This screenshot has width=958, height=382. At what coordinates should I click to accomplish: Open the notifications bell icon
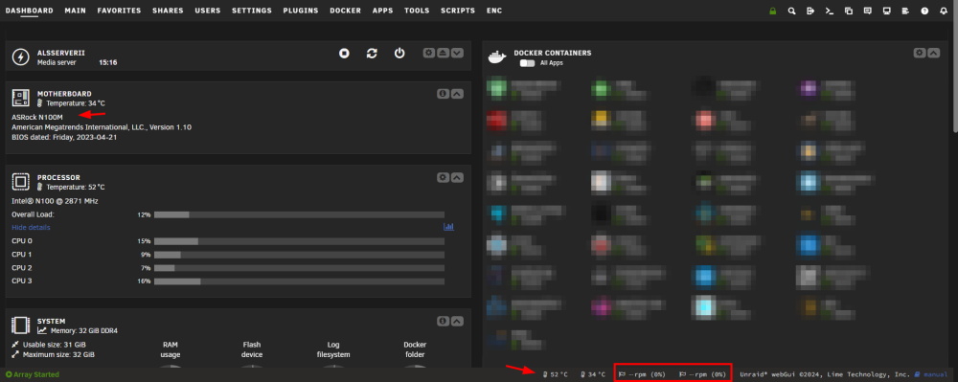pos(943,11)
